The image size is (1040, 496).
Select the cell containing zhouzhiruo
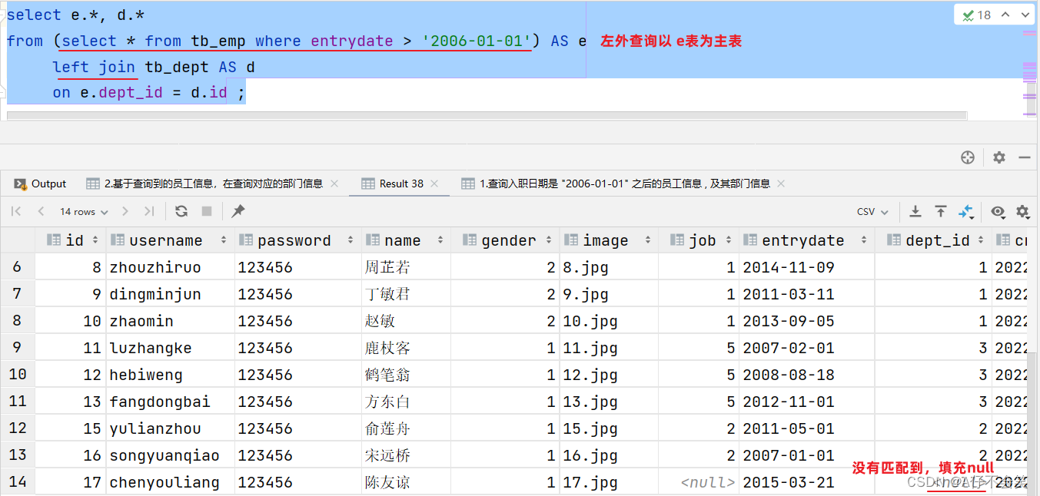click(155, 266)
